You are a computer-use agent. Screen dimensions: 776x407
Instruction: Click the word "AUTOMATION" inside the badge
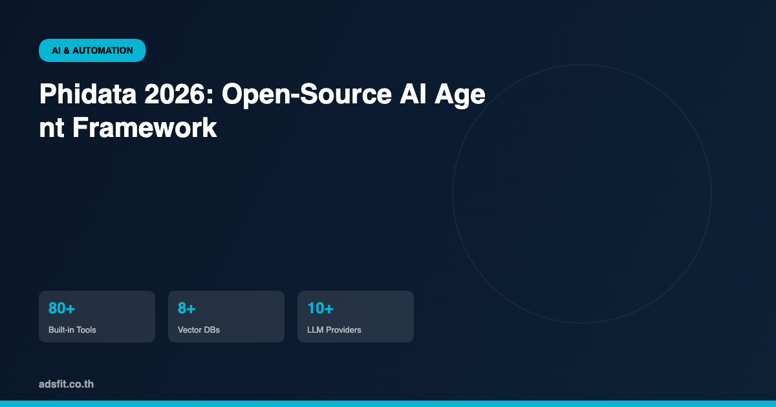tap(103, 50)
